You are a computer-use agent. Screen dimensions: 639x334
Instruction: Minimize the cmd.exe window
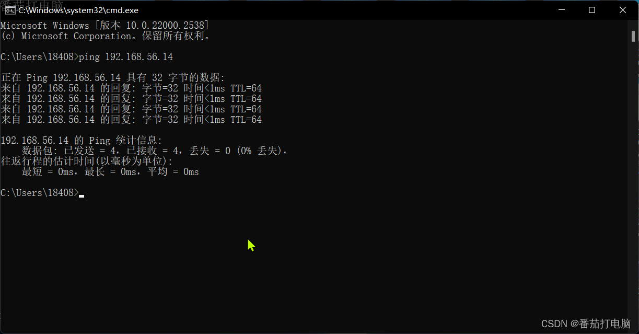click(562, 10)
